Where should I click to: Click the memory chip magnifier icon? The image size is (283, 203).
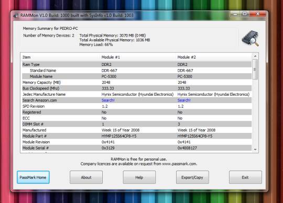(x=251, y=39)
